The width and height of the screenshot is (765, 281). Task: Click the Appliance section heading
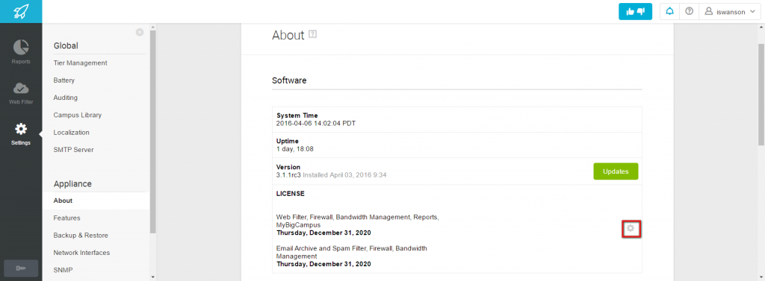tap(72, 183)
